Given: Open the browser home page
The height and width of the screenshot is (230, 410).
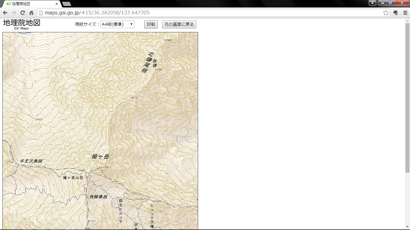Looking at the screenshot, I should click(31, 13).
